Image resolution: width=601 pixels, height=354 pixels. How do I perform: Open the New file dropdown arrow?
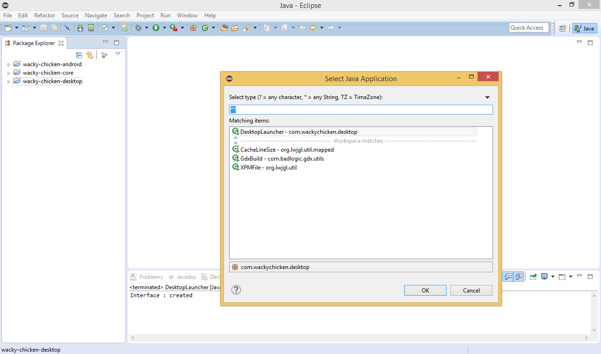[x=16, y=28]
